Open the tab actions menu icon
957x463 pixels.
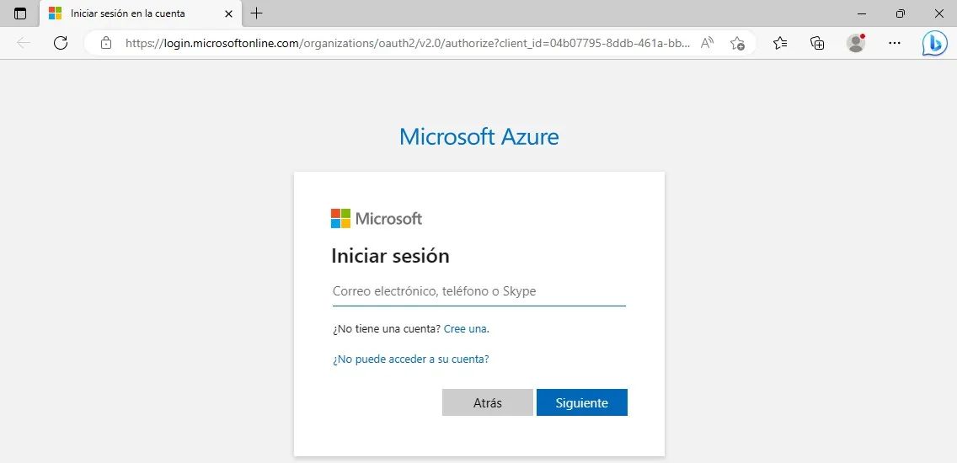[x=20, y=13]
